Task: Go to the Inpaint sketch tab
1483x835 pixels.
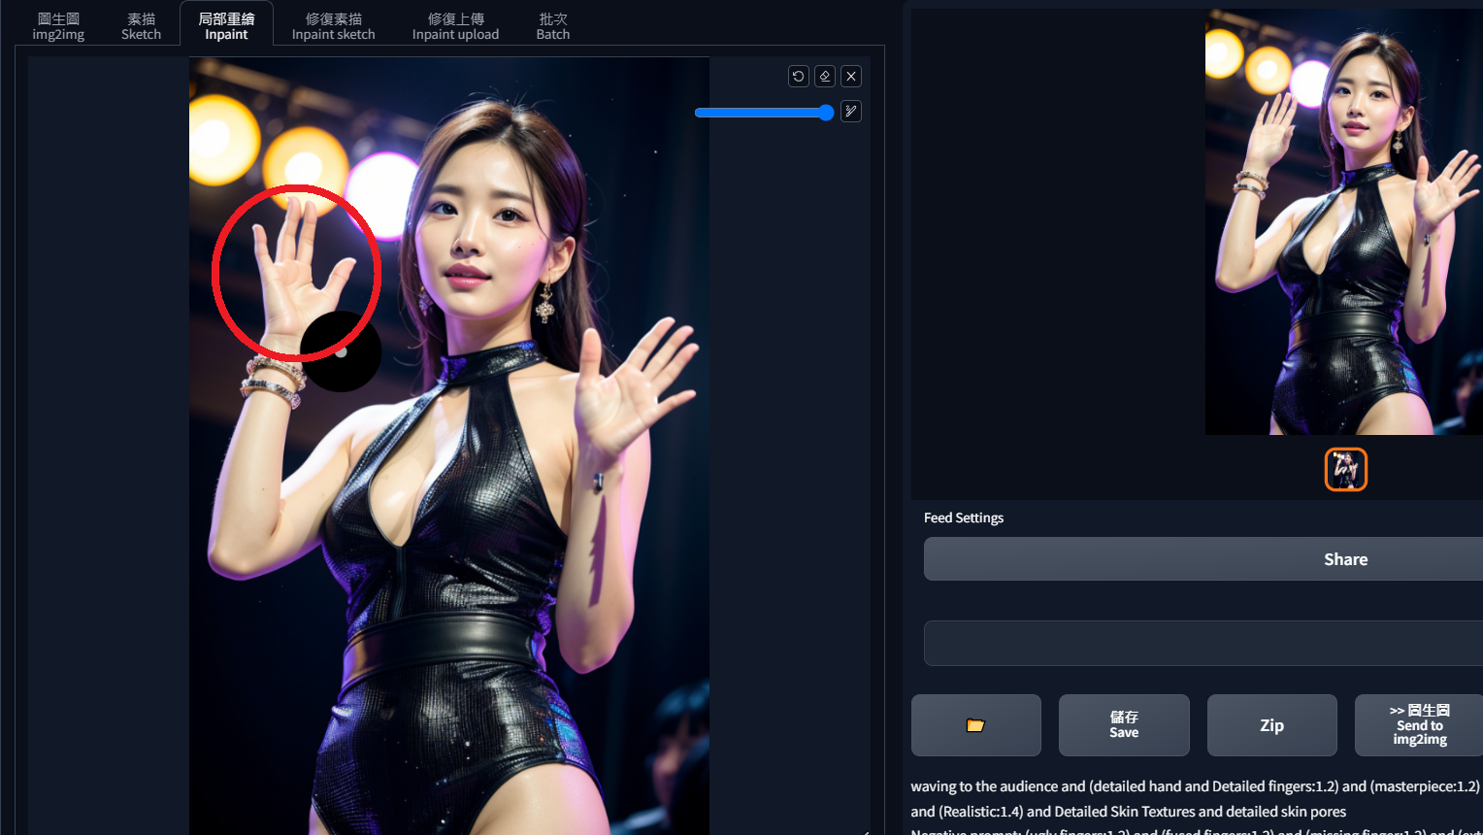Action: [x=334, y=26]
